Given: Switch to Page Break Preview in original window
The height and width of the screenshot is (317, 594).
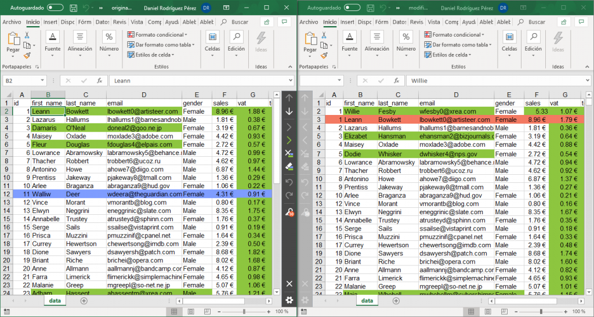Looking at the screenshot, I should pos(207,311).
